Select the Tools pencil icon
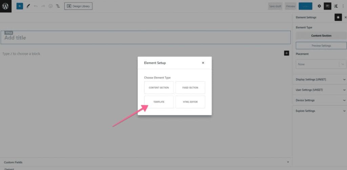Screen dimensions: 347x170 coord(28,6)
